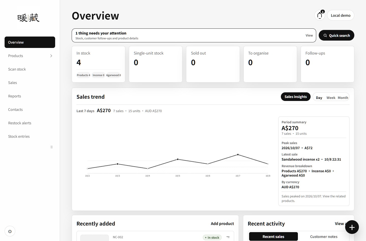The image size is (366, 241).
Task: Click the 10/2 chart data point
Action: click(x=87, y=168)
